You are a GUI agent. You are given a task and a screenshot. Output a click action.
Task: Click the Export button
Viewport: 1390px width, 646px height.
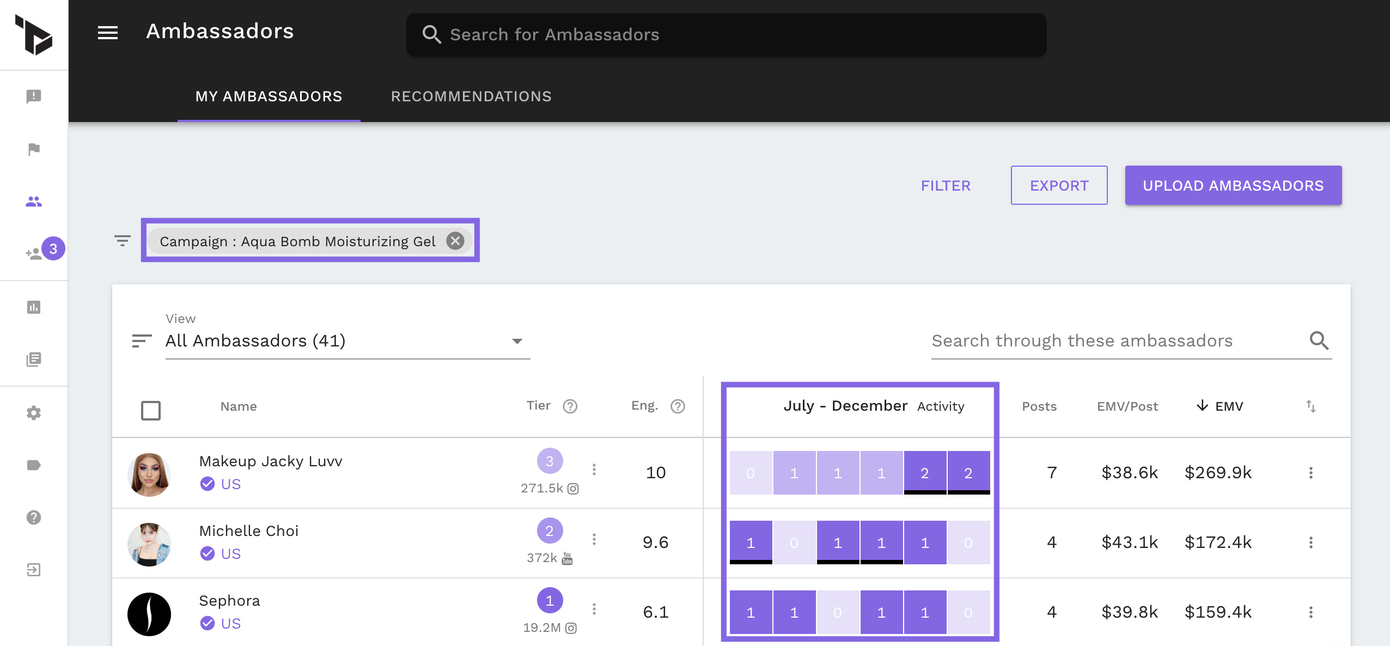tap(1059, 186)
